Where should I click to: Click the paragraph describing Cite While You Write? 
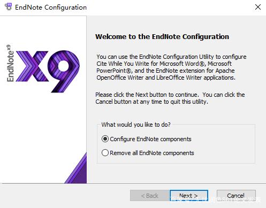point(171,67)
